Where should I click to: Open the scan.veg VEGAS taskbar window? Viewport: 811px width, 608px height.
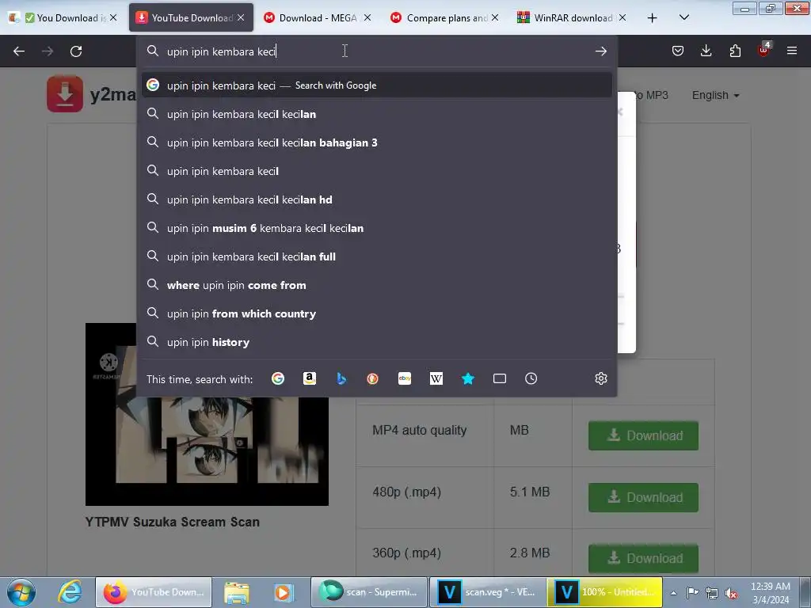coord(488,592)
